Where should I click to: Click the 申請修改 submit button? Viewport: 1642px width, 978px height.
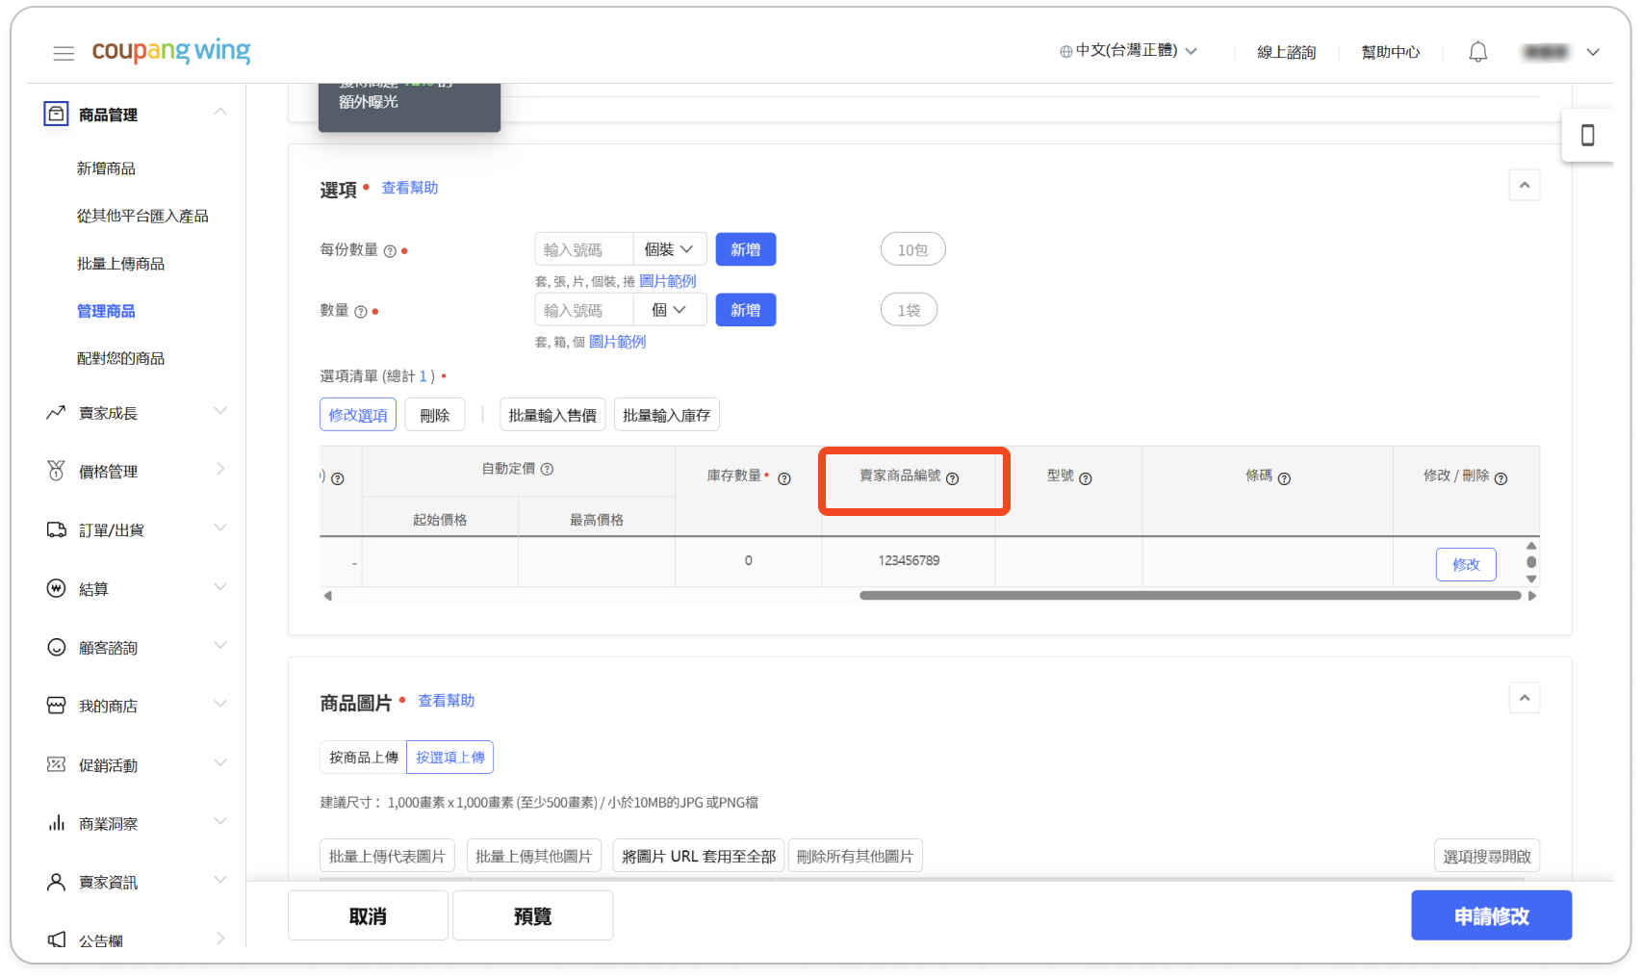1491,915
